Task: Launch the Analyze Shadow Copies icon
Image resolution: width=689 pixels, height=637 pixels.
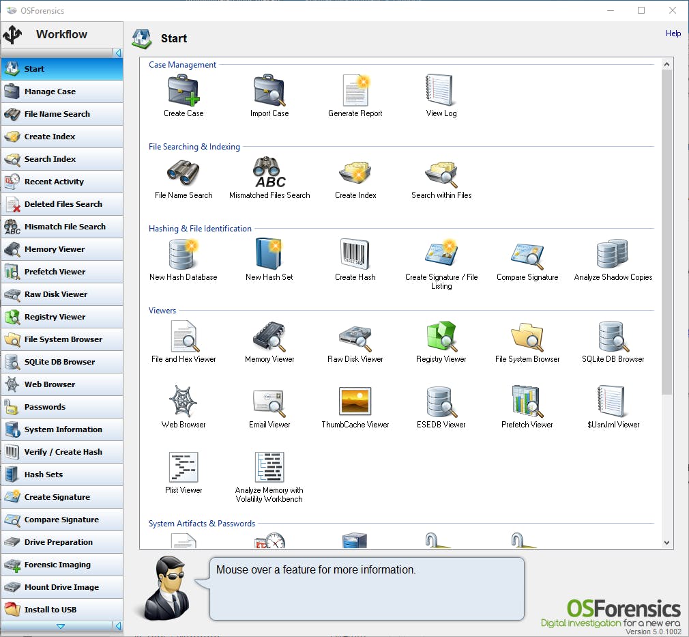Action: point(613,254)
